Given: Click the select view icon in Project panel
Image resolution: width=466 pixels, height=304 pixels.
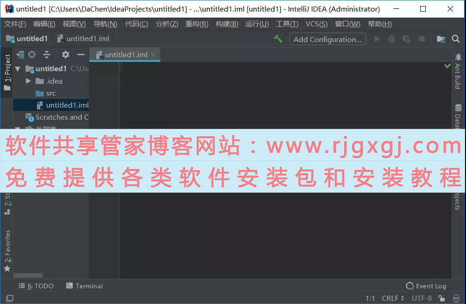Looking at the screenshot, I should coord(20,55).
